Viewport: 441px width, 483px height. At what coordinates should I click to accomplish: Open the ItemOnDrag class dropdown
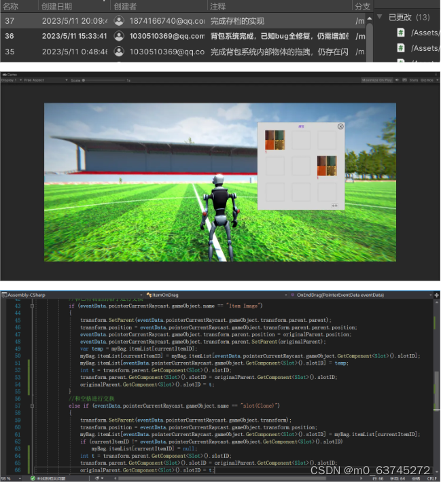click(x=286, y=295)
